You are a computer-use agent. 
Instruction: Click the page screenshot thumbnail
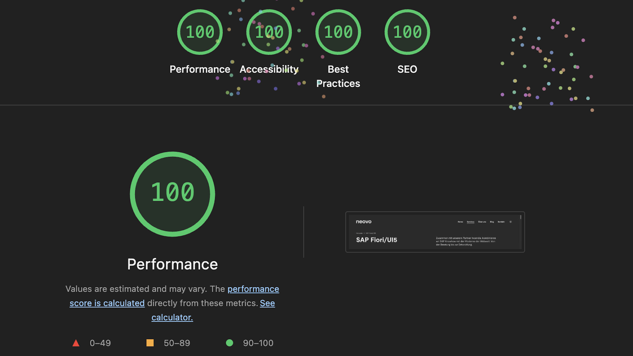click(x=435, y=232)
